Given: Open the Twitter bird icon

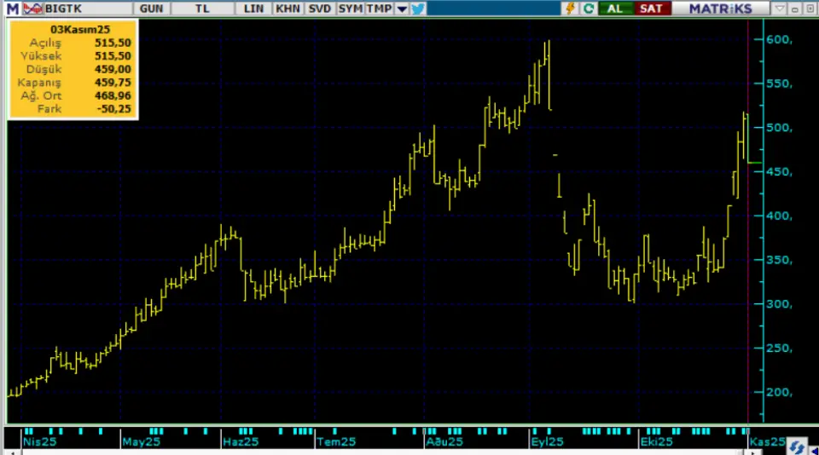Looking at the screenshot, I should coord(417,9).
